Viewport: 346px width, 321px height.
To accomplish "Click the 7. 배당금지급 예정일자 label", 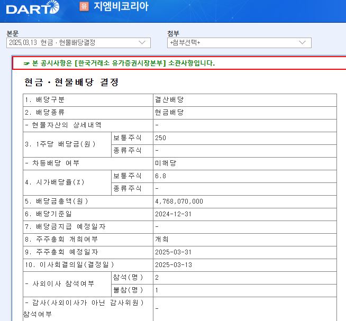I will tap(65, 226).
